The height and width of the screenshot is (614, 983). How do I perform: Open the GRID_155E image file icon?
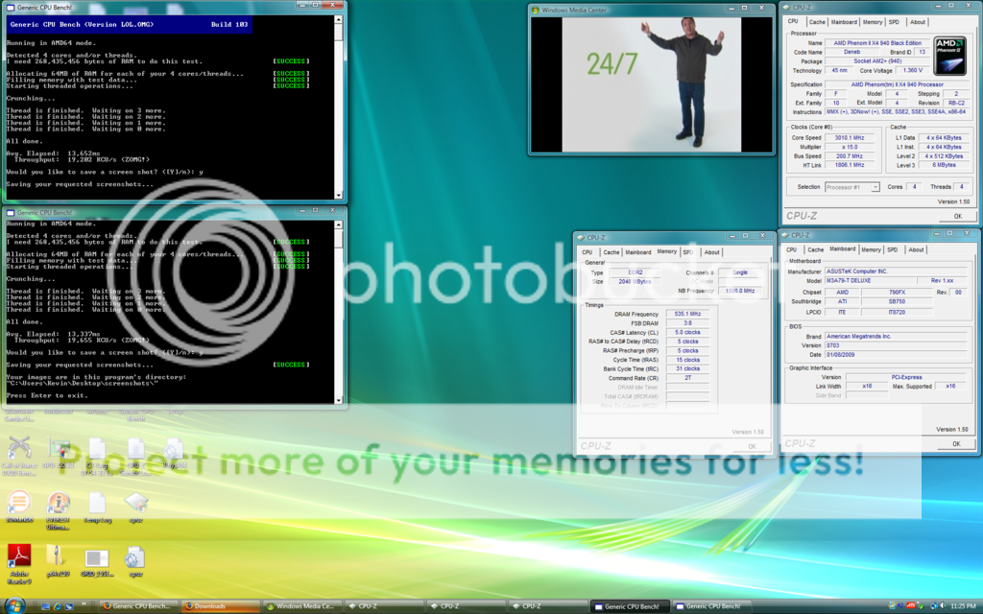pyautogui.click(x=97, y=562)
